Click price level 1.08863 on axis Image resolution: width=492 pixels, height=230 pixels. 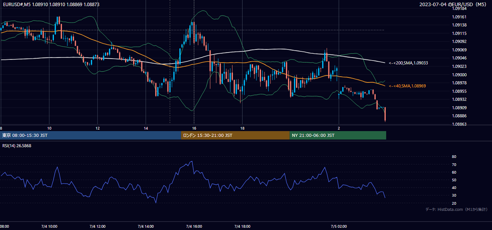coord(459,124)
